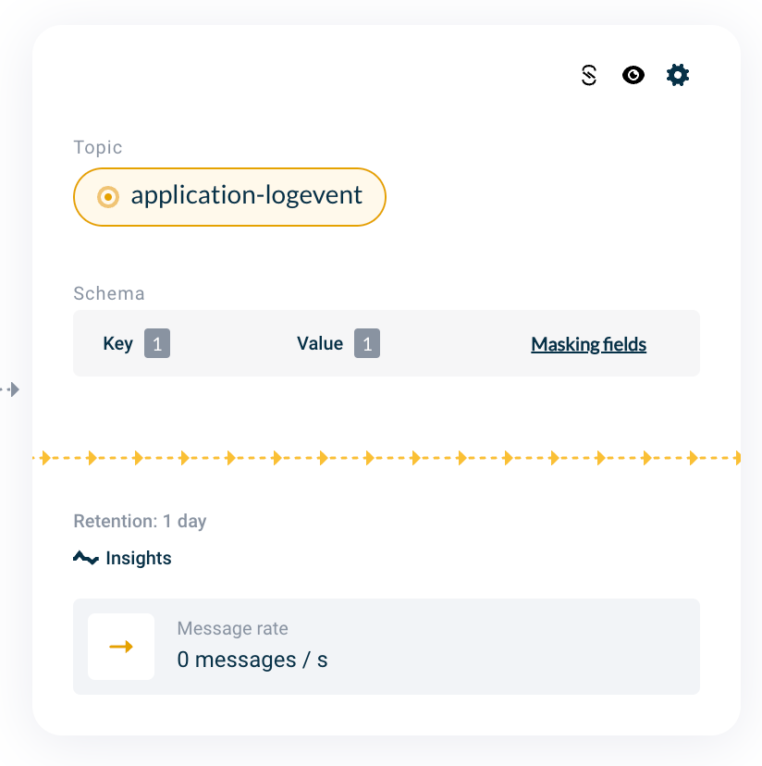
Task: Open the Masking fields link
Action: click(588, 344)
